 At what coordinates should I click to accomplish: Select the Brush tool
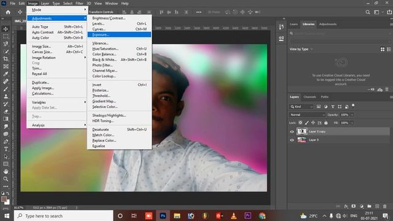click(x=6, y=89)
